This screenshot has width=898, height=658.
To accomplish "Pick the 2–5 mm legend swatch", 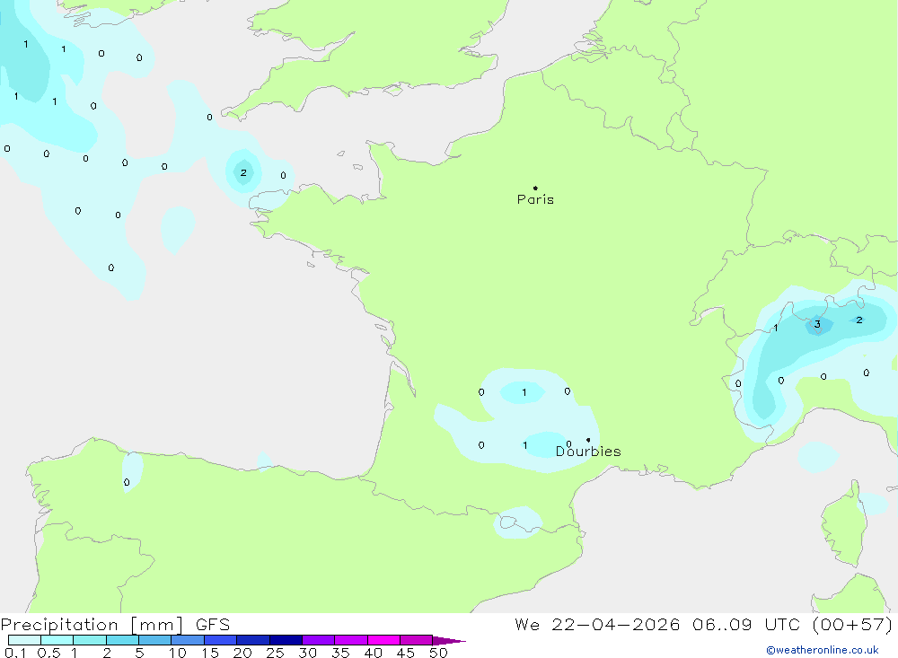I will point(122,640).
